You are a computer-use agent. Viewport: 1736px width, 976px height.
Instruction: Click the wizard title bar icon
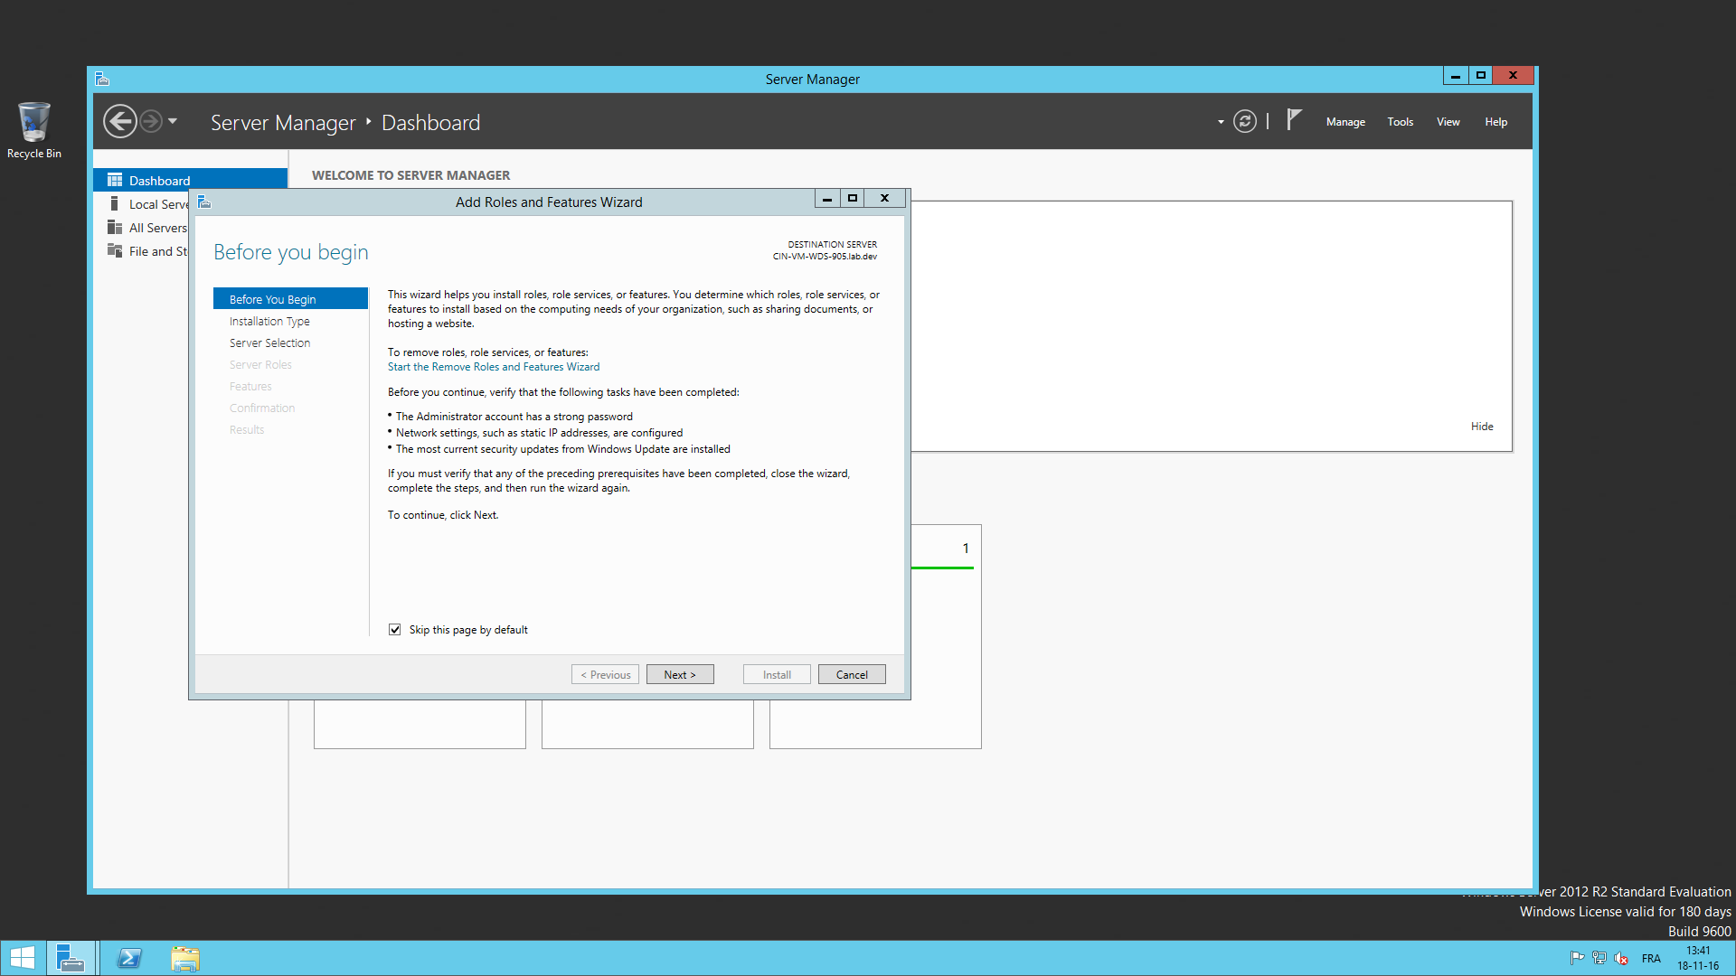[204, 202]
